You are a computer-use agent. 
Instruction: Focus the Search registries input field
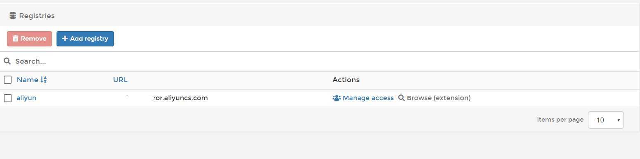320,61
